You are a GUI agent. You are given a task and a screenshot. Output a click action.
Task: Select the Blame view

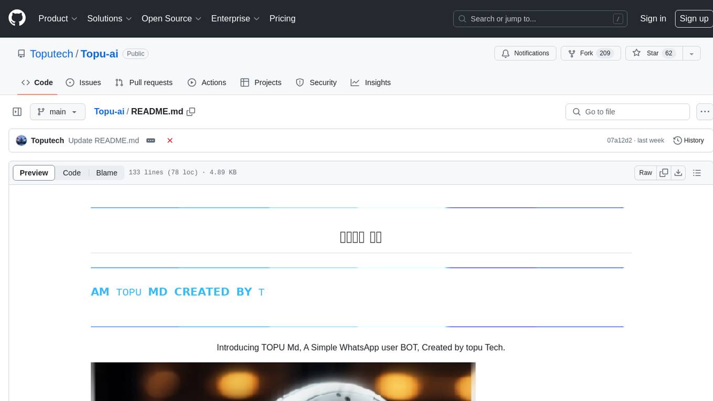click(x=106, y=173)
